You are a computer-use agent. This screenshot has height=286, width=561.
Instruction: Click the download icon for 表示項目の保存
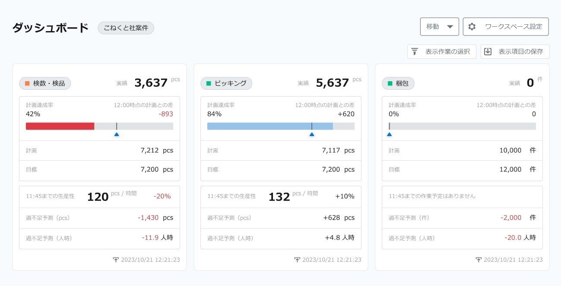488,52
